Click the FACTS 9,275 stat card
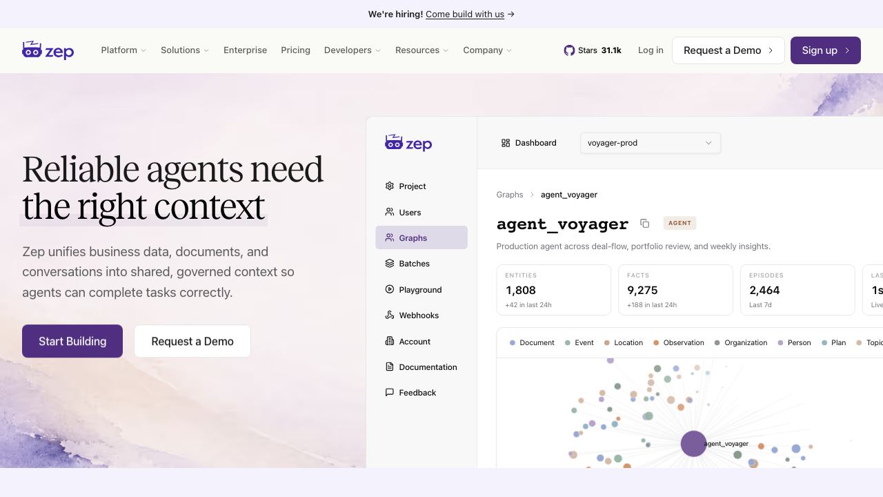883x497 pixels. pyautogui.click(x=676, y=290)
